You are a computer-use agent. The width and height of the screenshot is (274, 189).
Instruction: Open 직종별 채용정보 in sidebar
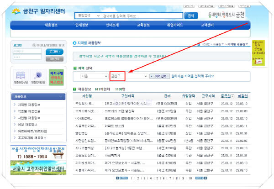pyautogui.click(x=29, y=111)
